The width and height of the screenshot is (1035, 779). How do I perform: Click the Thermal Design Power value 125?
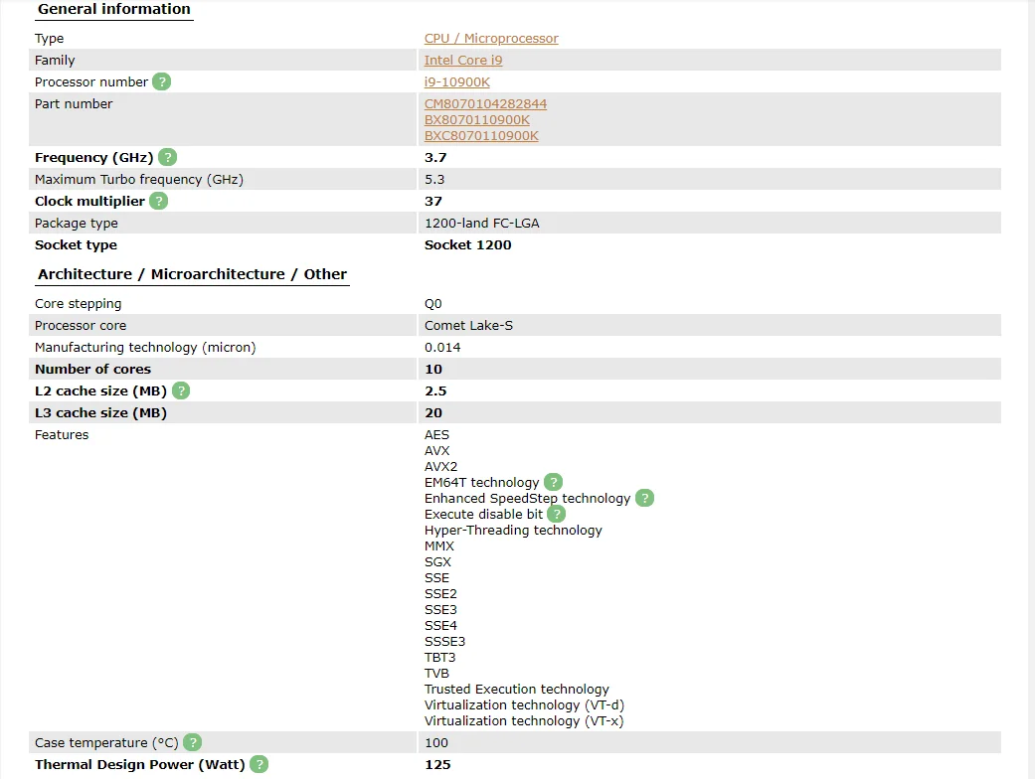[437, 764]
